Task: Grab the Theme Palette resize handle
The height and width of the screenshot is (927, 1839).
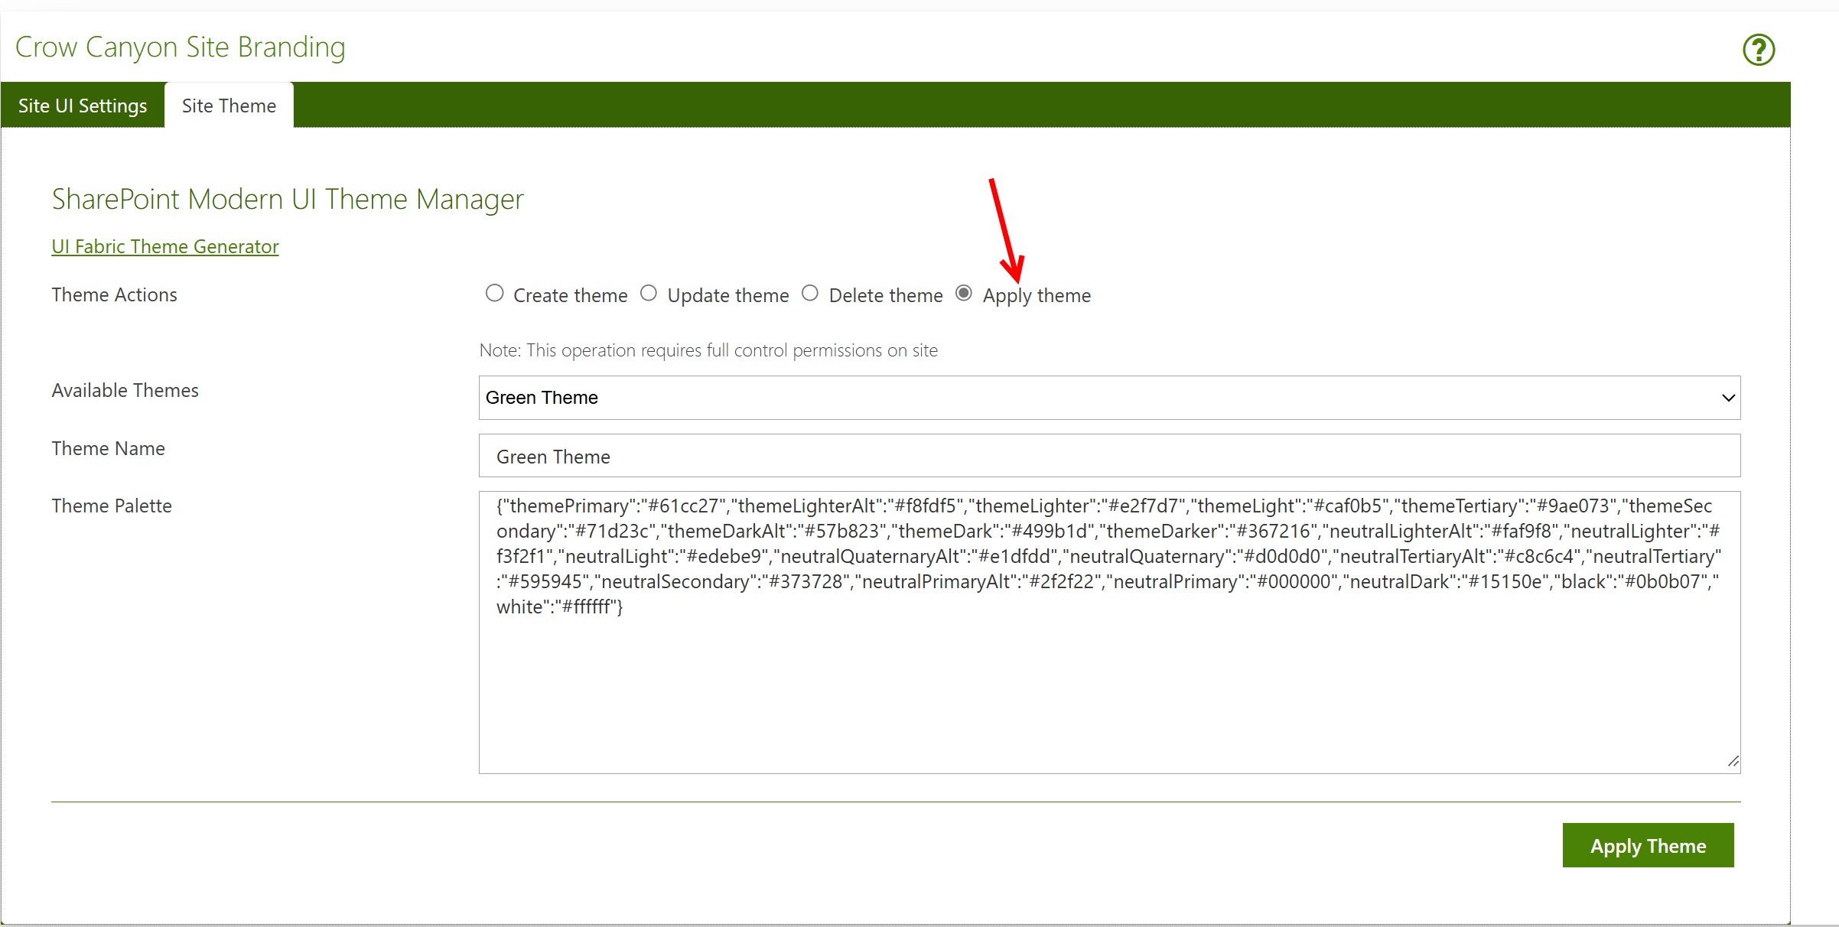Action: pos(1733,762)
